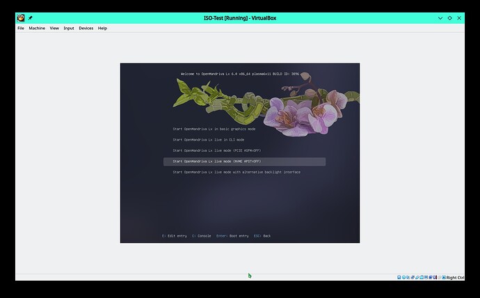This screenshot has width=480, height=298.
Task: Click the shared folders status icon
Action: pos(422,278)
